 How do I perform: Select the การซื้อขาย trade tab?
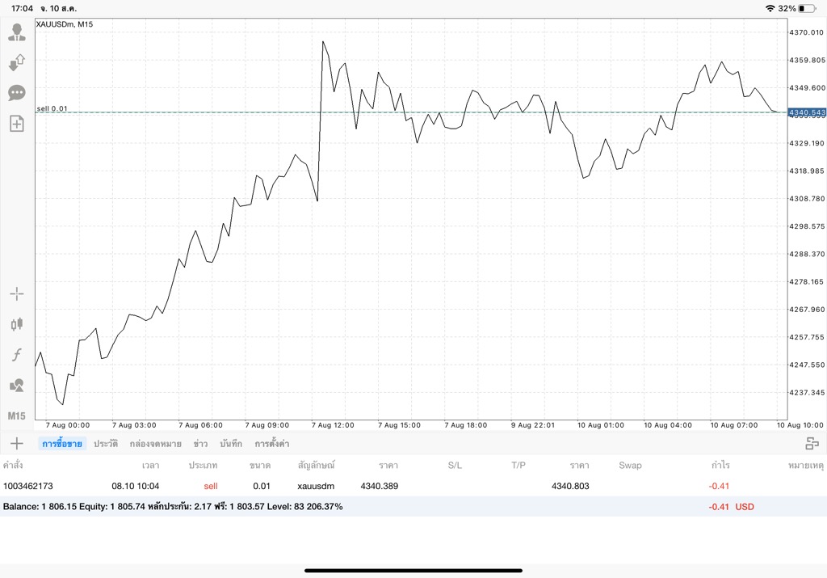click(x=62, y=443)
